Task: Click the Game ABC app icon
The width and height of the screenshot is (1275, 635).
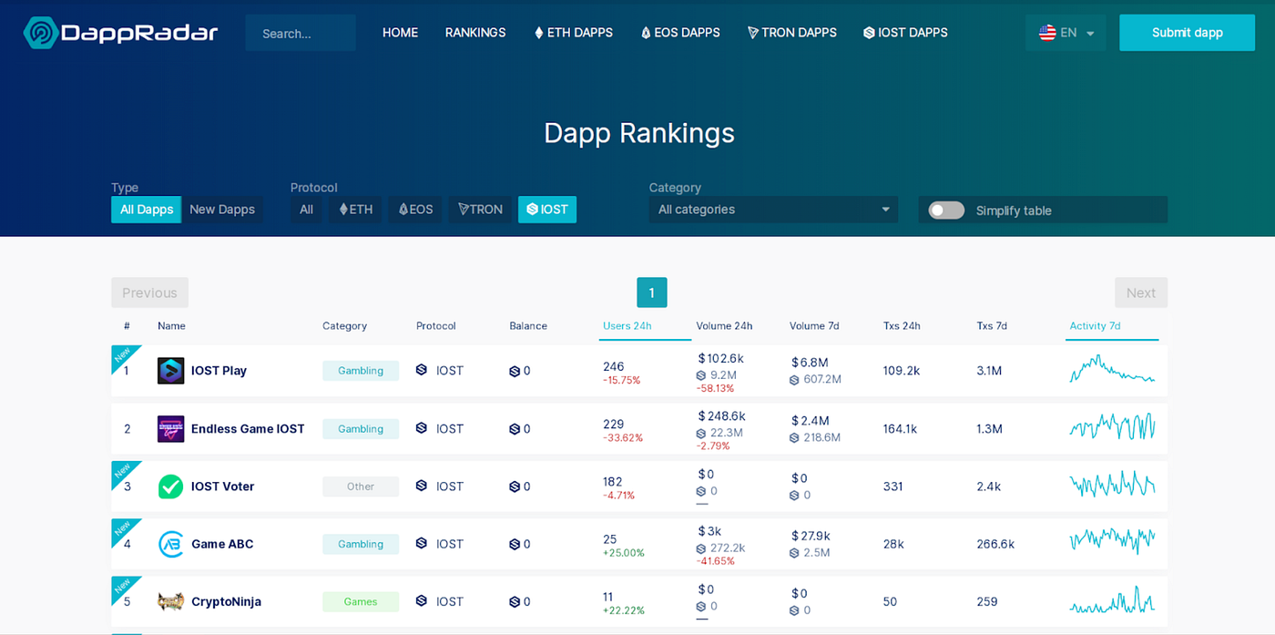Action: 170,544
